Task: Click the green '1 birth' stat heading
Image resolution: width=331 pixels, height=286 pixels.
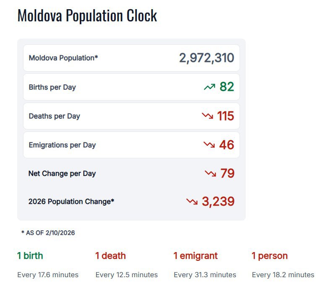Action: click(x=30, y=255)
